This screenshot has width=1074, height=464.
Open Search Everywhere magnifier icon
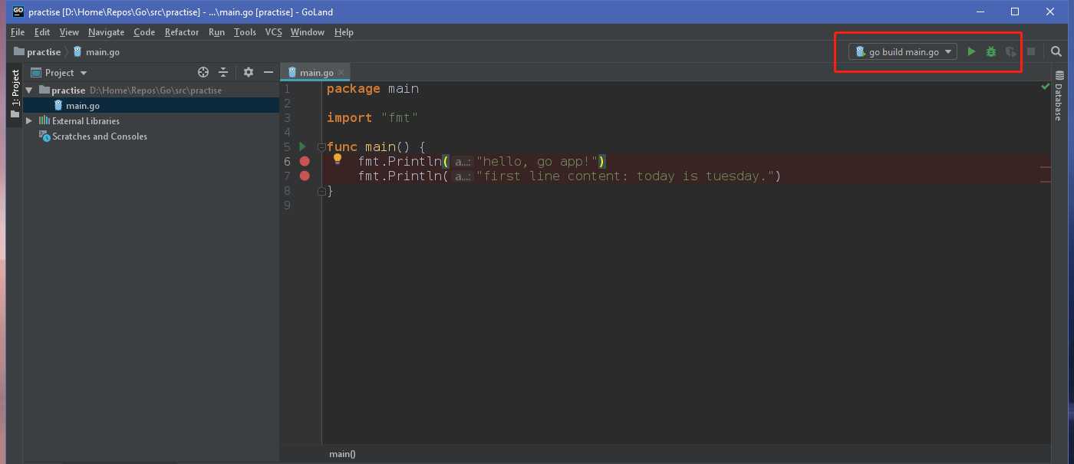[1056, 52]
